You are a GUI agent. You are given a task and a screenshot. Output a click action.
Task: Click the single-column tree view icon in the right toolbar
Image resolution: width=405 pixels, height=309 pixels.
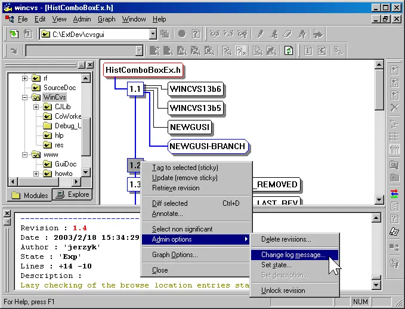tap(394, 124)
